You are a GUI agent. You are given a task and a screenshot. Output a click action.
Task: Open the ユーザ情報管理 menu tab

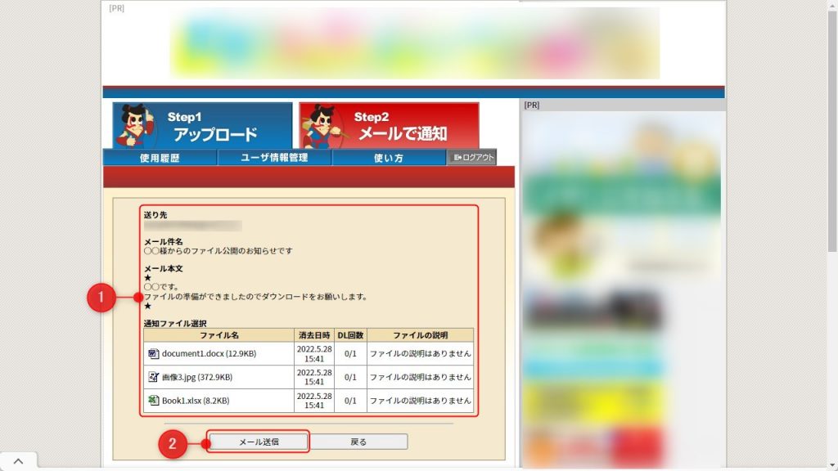[274, 158]
